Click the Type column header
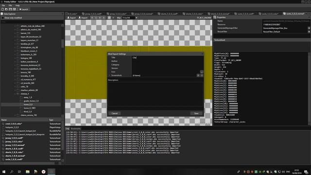 point(51,120)
